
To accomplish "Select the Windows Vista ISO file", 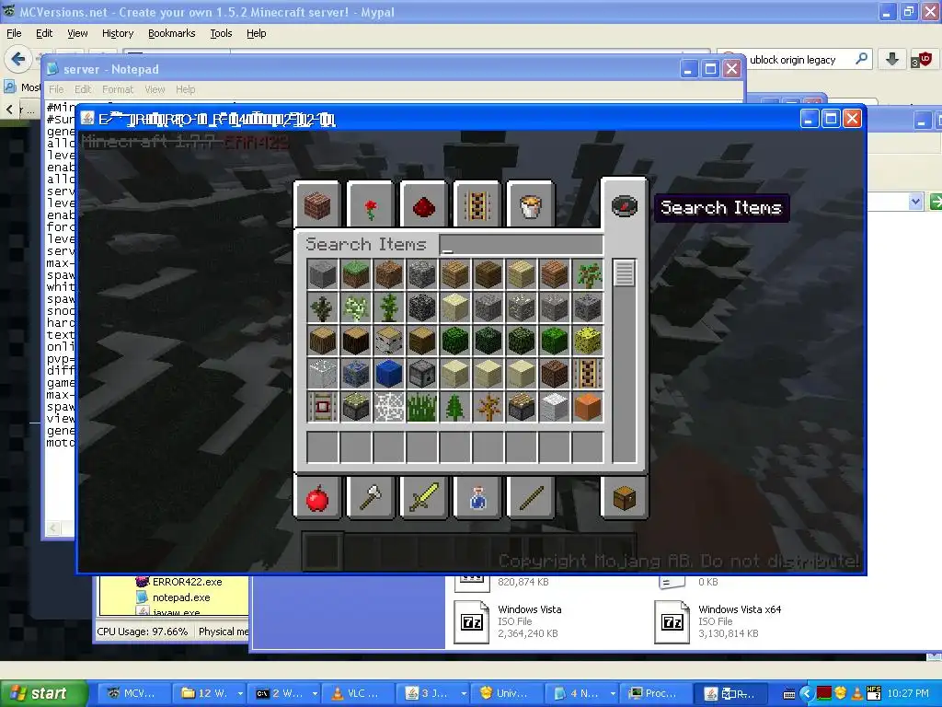I will (x=510, y=623).
